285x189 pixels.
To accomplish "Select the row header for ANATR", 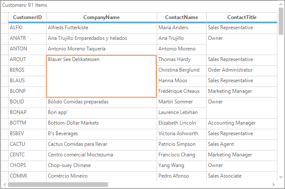I will pyautogui.click(x=4, y=38).
